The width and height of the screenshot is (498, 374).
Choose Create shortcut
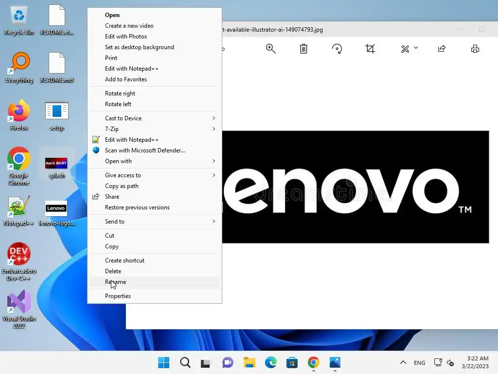pyautogui.click(x=155, y=261)
